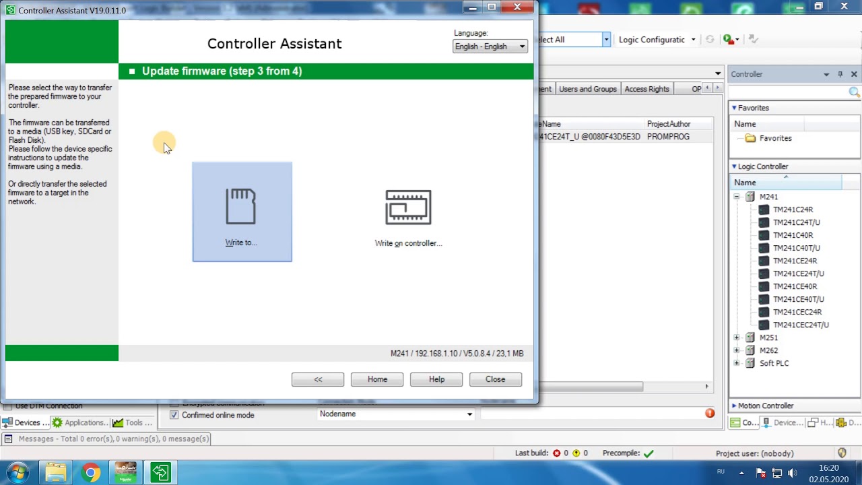Click the Home button
Screen dimensions: 862x485
(377, 379)
